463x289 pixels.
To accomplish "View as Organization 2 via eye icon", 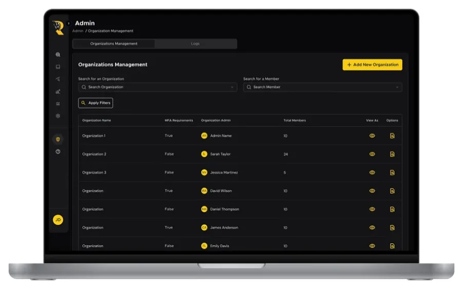I will pos(372,154).
